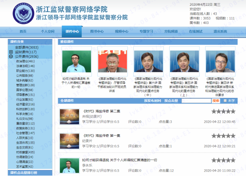The height and width of the screenshot is (176, 246).
Task: Select 全部课件(3053) in the category tree
Action: [x=27, y=48]
